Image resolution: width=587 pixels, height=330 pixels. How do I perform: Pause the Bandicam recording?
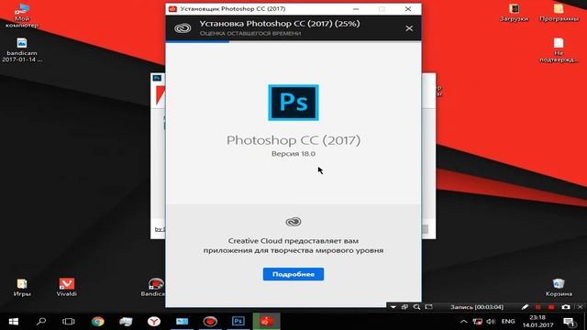click(x=538, y=307)
